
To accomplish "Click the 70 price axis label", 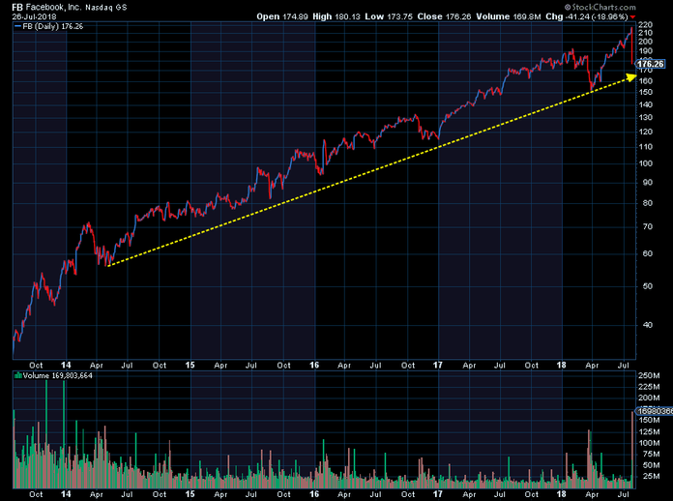I will tap(648, 227).
